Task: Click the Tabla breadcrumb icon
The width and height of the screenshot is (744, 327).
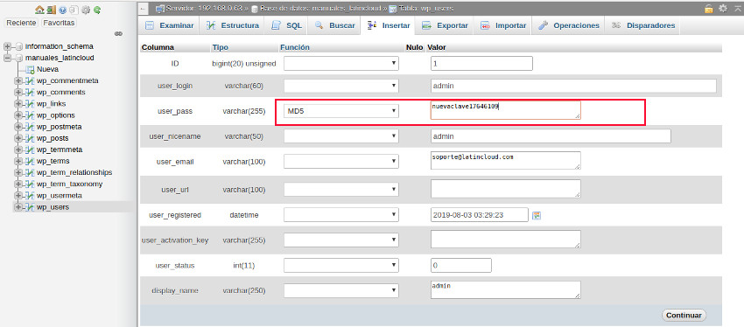Action: (393, 9)
